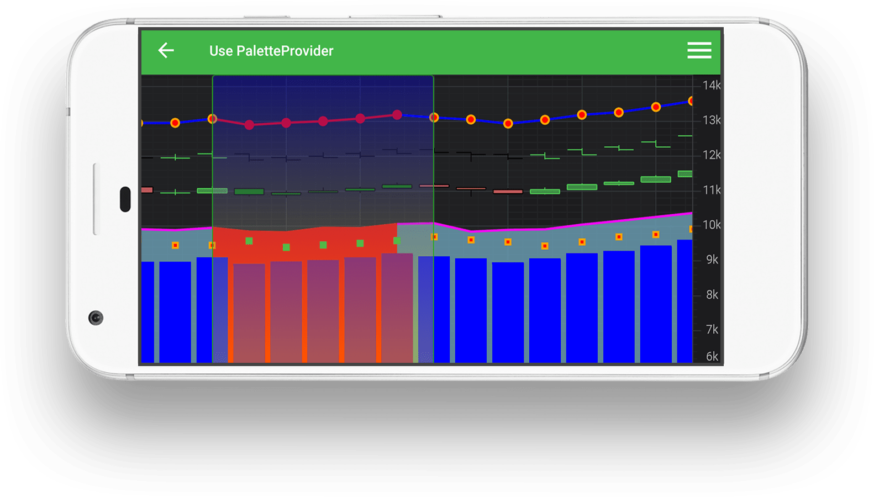Click the 'Use PaletteProvider' title
874x497 pixels.
coord(271,51)
